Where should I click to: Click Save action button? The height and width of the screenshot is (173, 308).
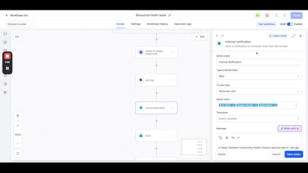point(294,154)
